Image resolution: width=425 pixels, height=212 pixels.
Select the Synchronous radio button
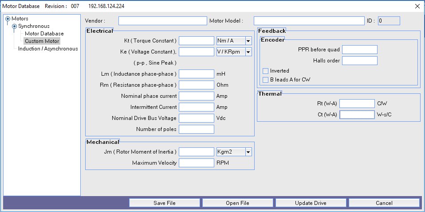click(15, 26)
